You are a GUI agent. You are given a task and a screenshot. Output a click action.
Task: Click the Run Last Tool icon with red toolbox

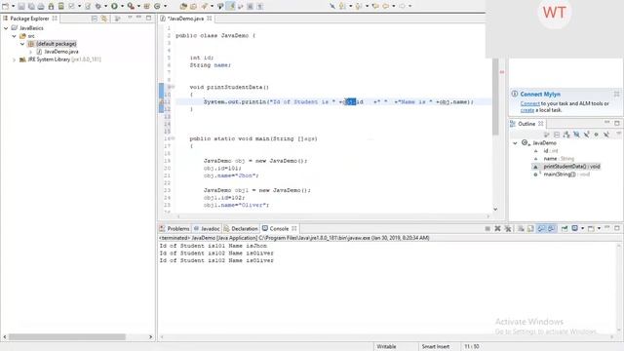(x=131, y=6)
